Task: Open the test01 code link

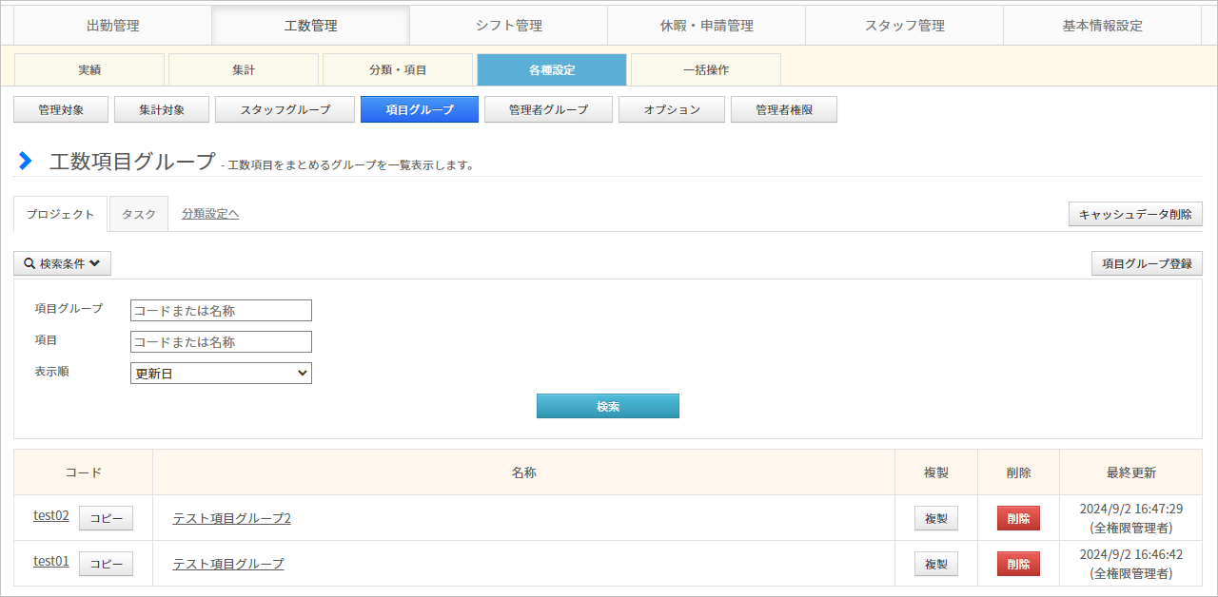Action: [x=51, y=561]
